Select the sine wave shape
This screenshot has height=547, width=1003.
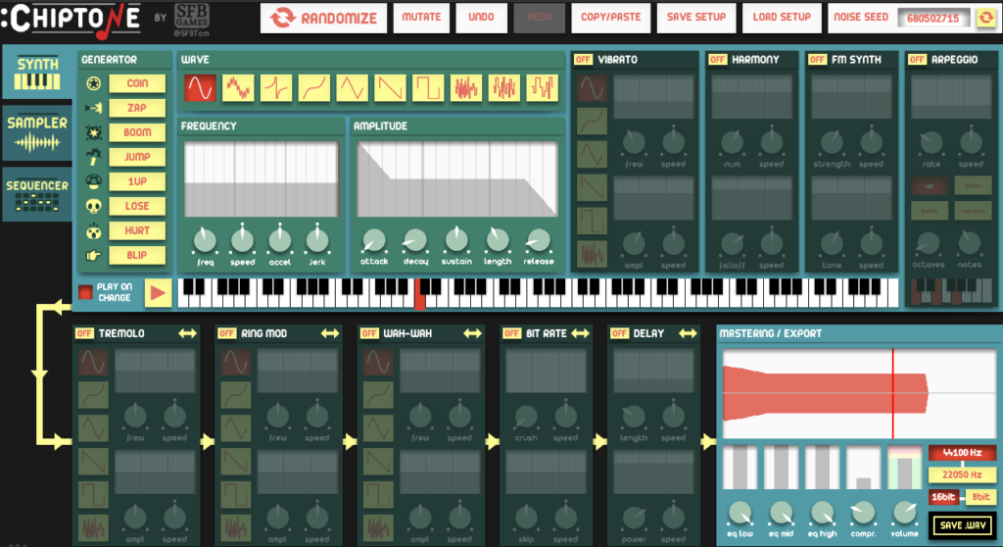[x=200, y=88]
